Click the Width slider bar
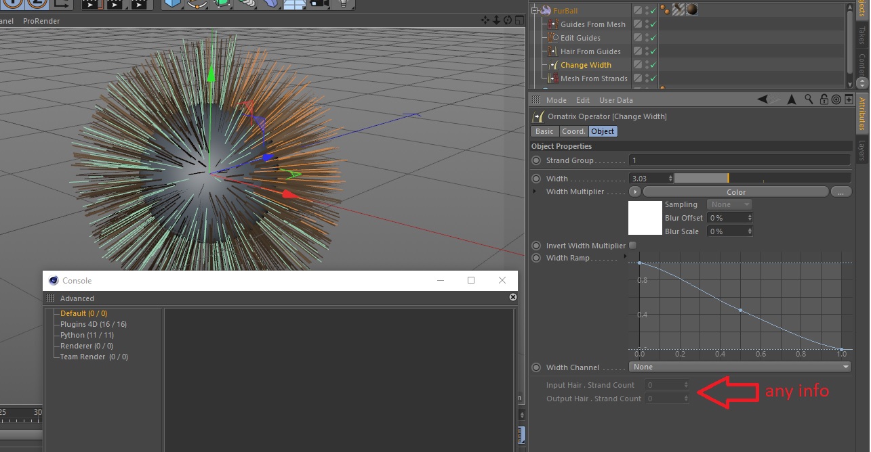This screenshot has width=871, height=452. click(762, 179)
